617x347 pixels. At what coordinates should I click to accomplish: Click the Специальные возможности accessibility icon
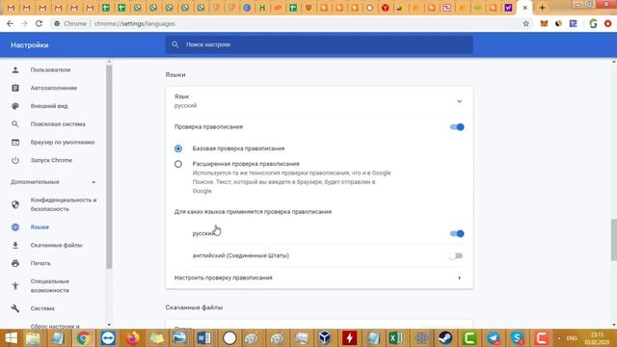(15, 285)
